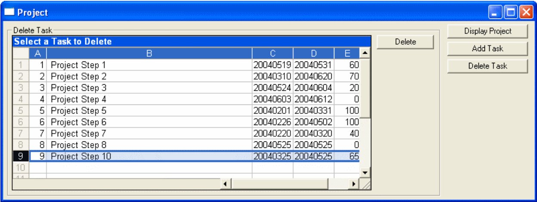Click the cell 'Project Step 5'
Viewport: 537px width, 202px height.
(149, 110)
